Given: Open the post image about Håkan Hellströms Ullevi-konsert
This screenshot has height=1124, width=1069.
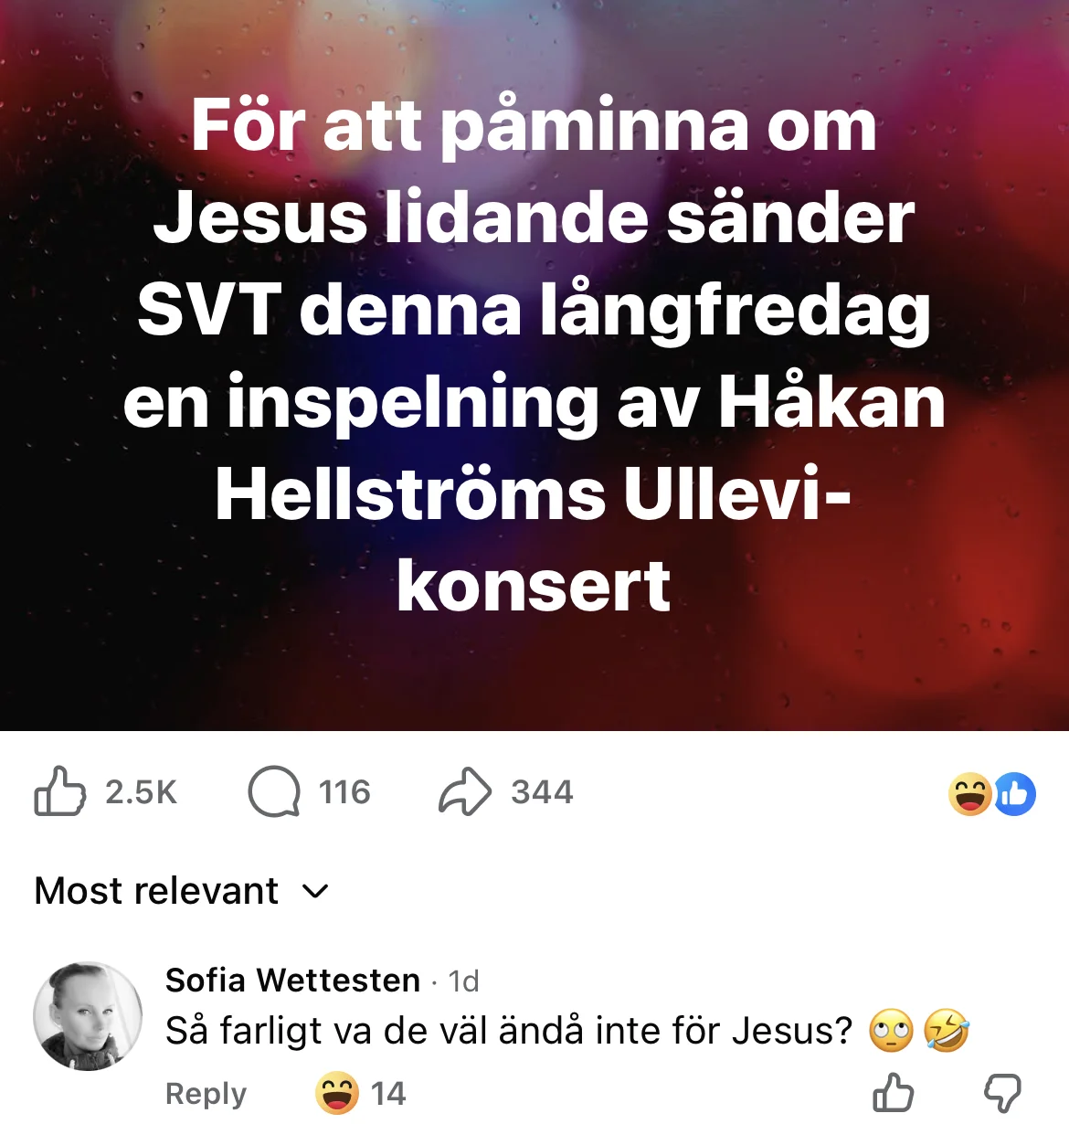Looking at the screenshot, I should point(534,366).
